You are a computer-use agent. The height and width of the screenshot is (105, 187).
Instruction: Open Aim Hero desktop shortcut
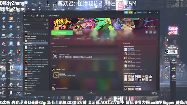coord(18,44)
